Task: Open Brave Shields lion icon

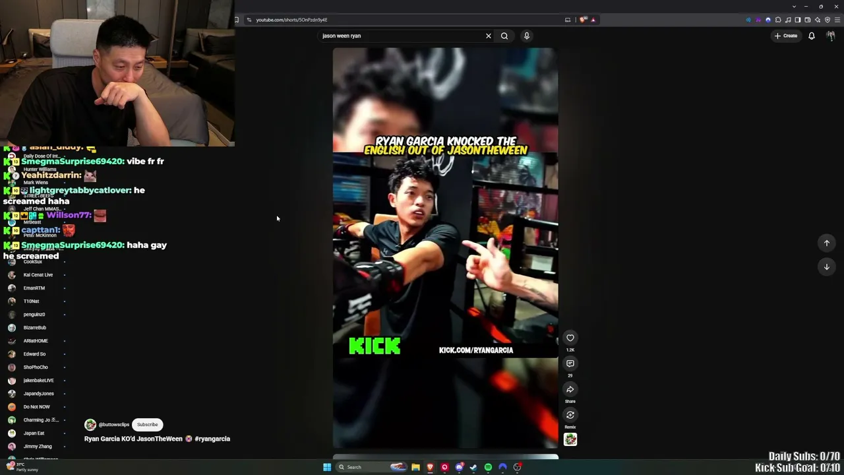Action: [583, 20]
